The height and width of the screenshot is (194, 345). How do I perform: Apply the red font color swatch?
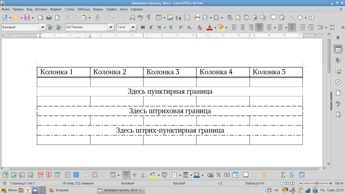tap(210, 27)
